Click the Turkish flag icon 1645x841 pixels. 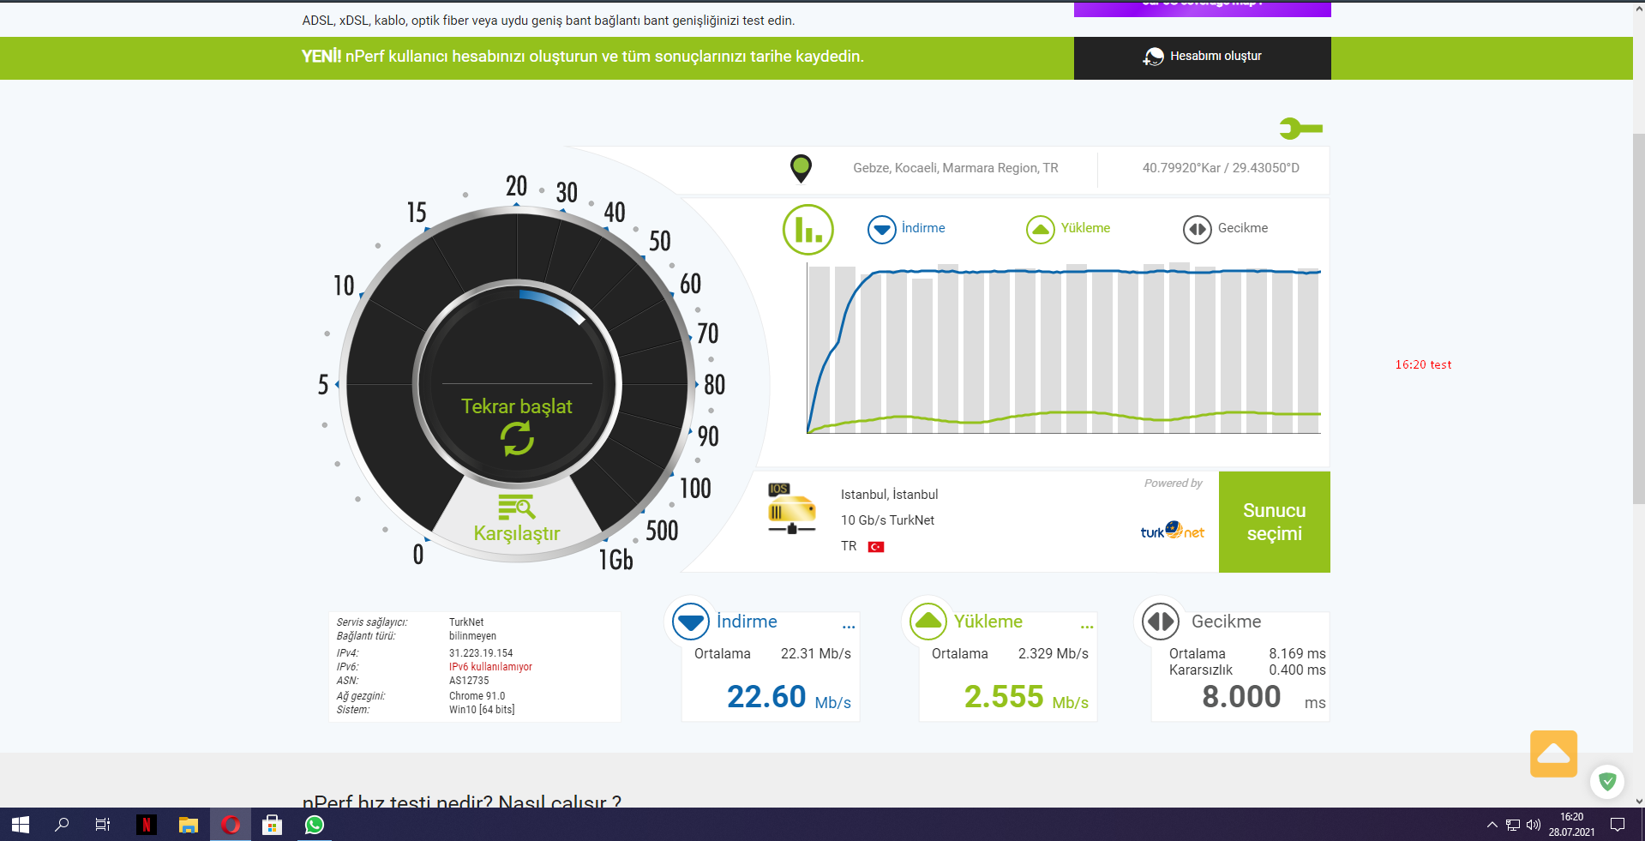[x=876, y=547]
